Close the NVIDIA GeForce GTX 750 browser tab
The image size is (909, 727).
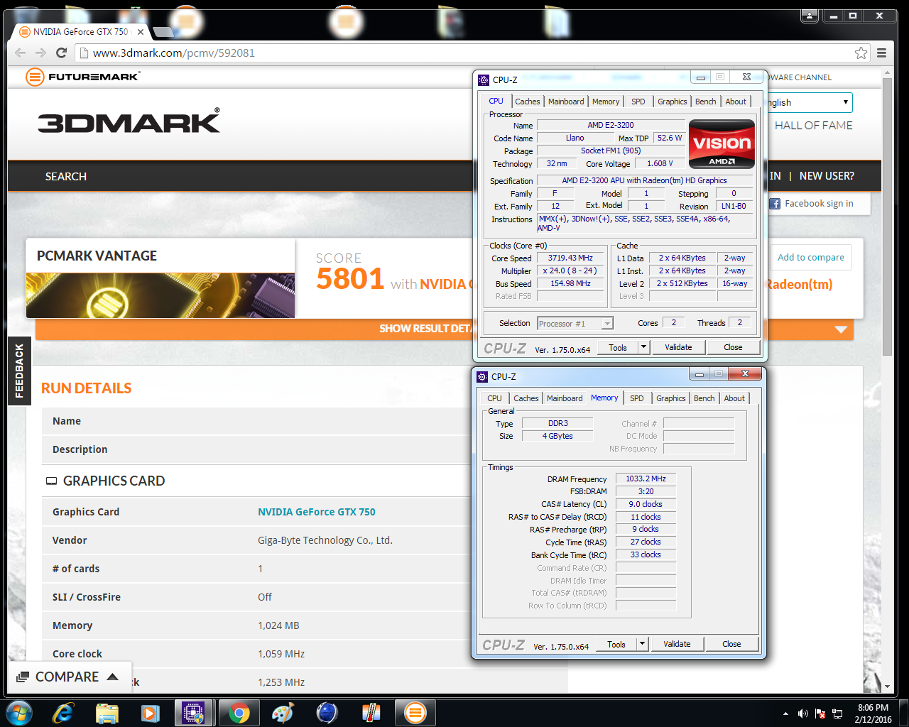[x=141, y=32]
